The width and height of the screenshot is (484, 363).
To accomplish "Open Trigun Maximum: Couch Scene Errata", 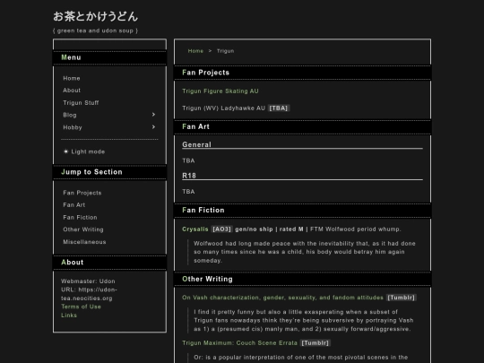I will tap(240, 343).
